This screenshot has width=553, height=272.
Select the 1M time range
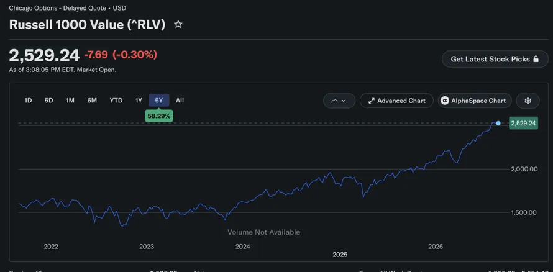click(x=70, y=101)
